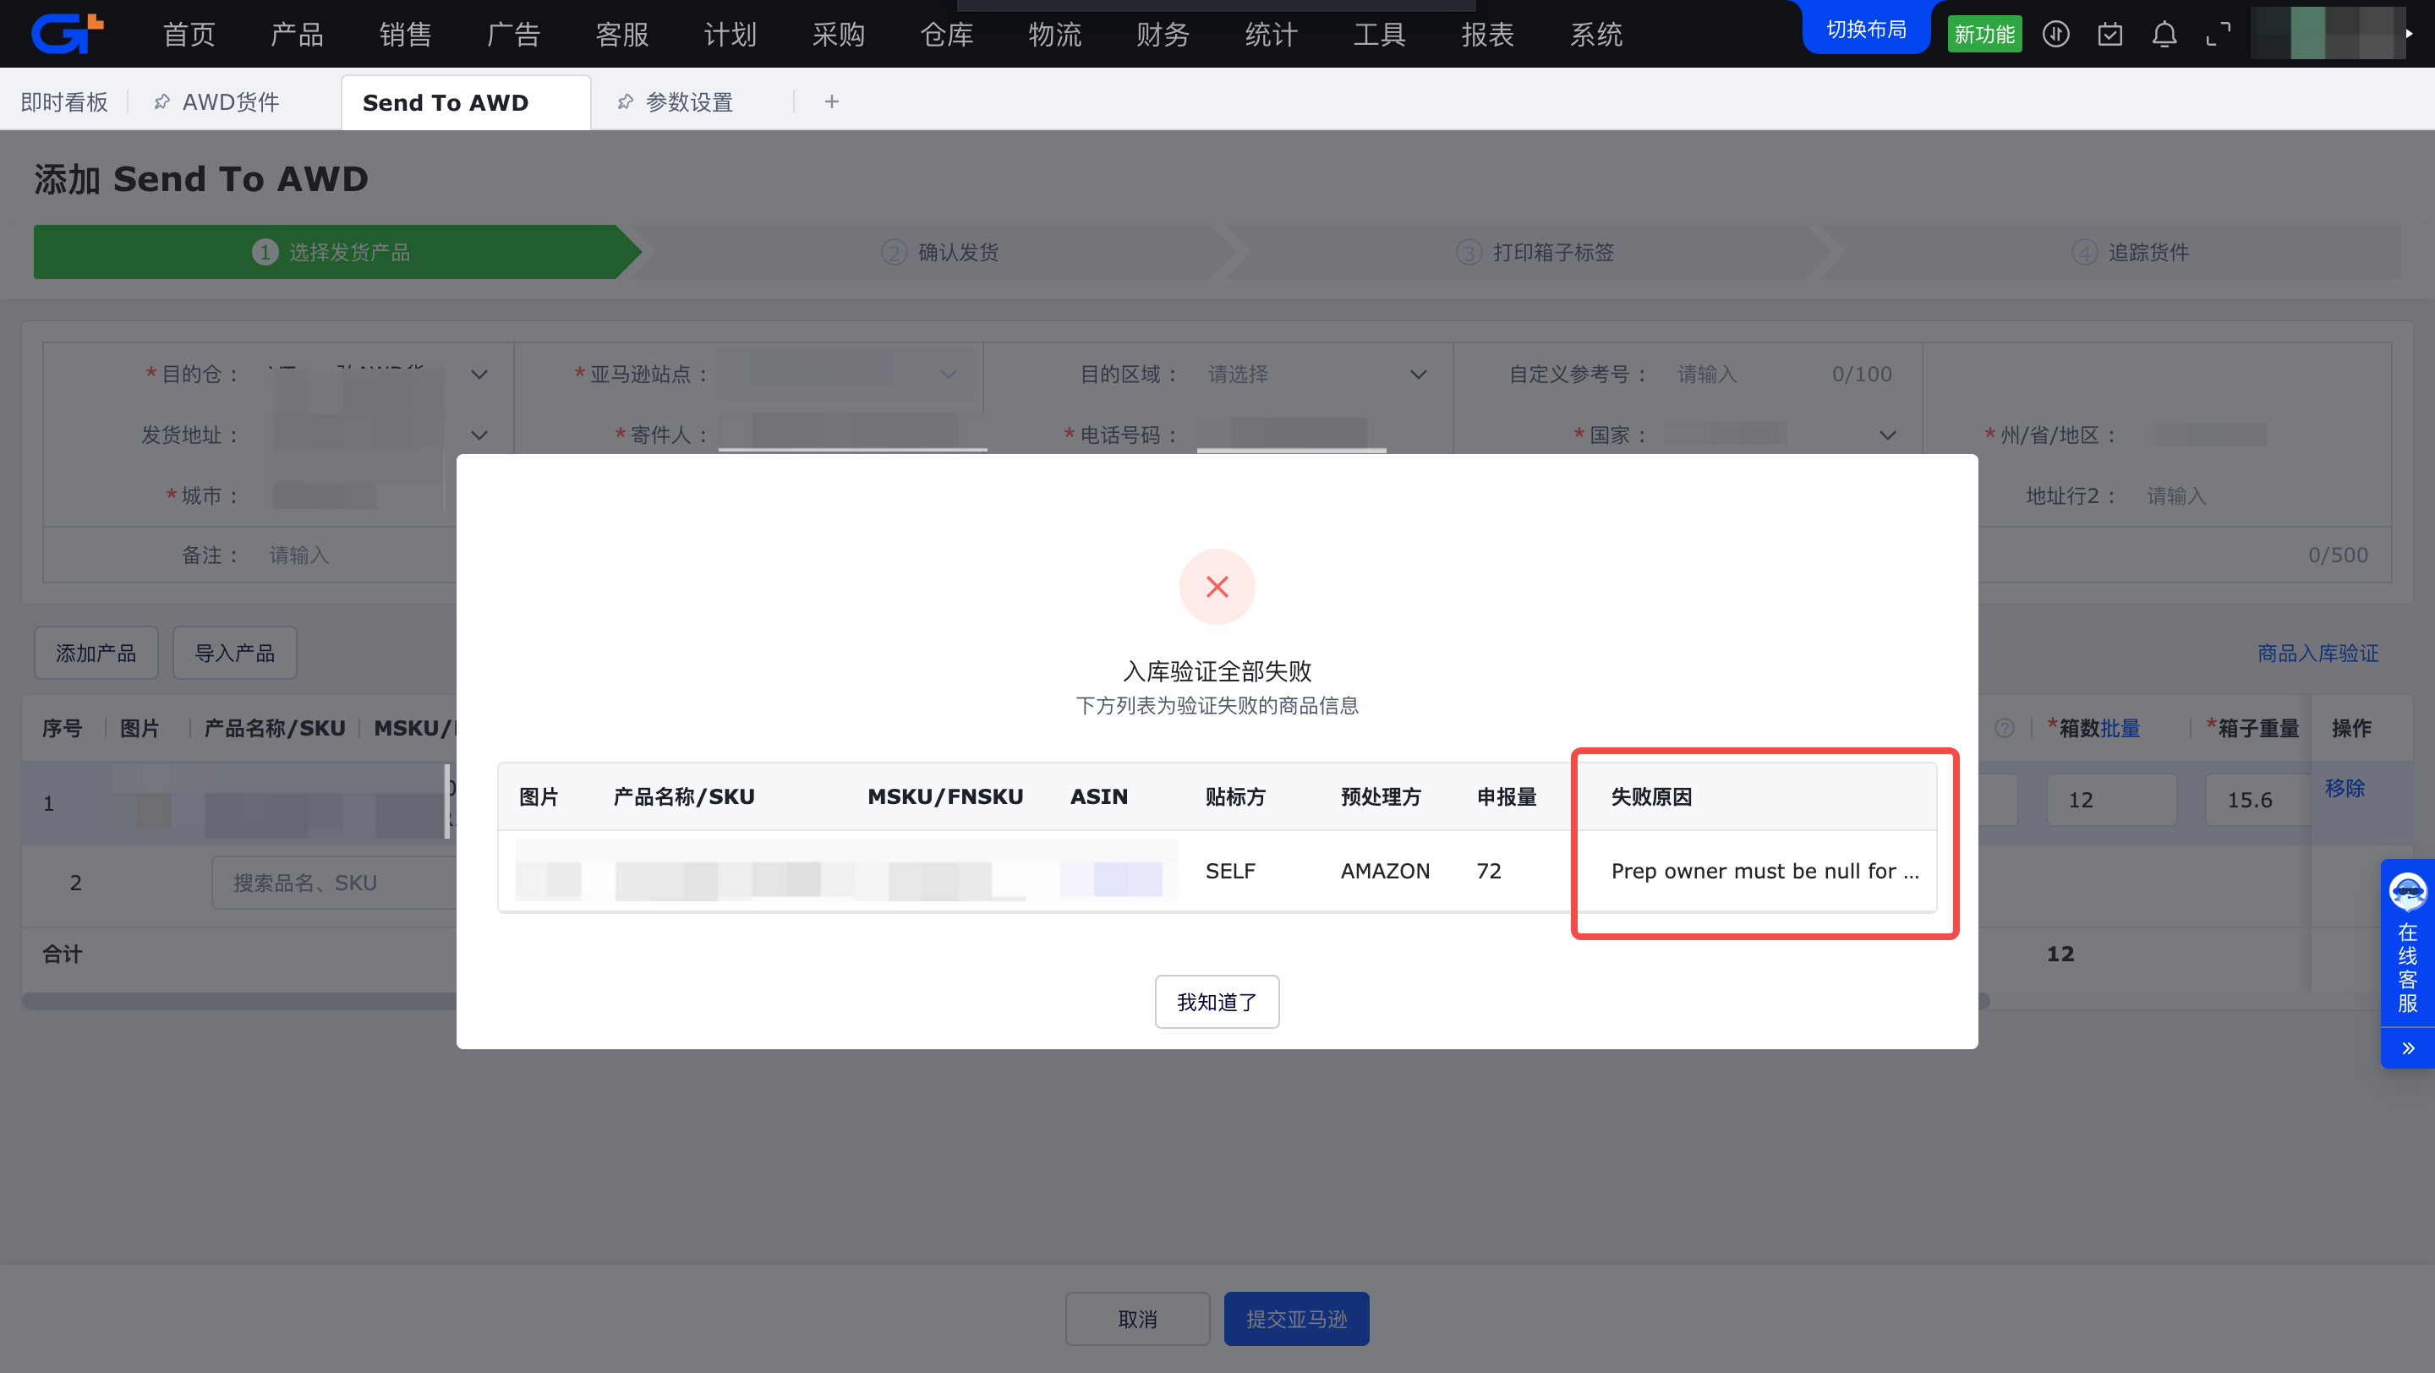The width and height of the screenshot is (2435, 1373).
Task: Click the red X failure icon in dialog
Action: coord(1217,586)
